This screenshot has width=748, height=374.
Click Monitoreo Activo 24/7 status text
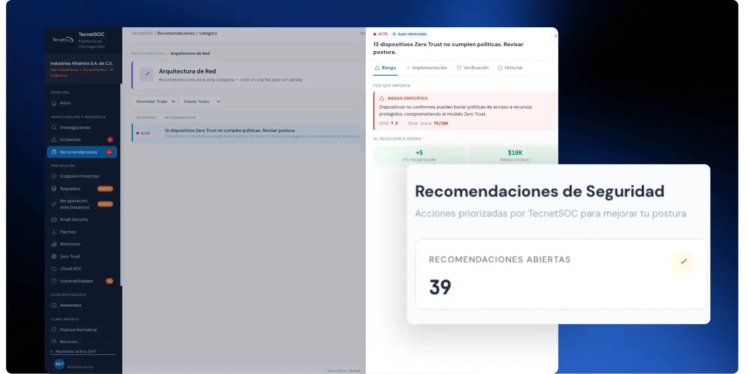(76, 351)
